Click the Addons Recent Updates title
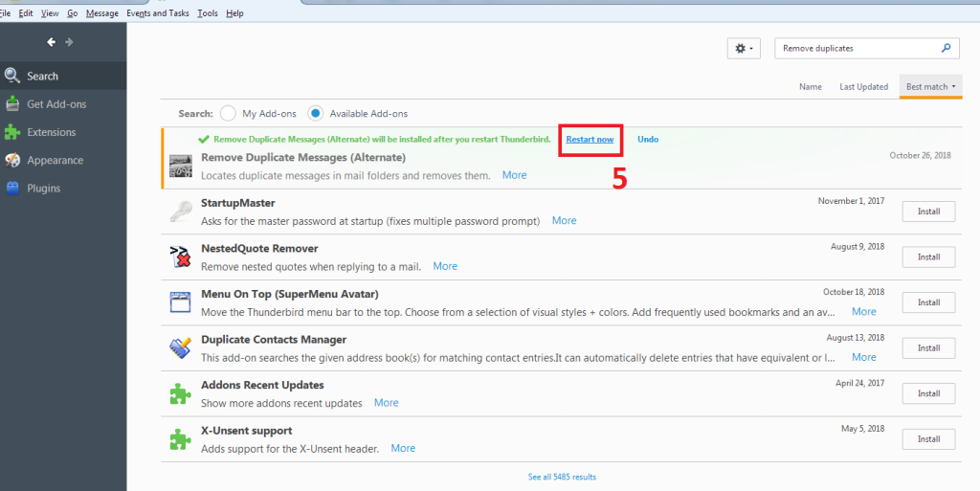 262,386
